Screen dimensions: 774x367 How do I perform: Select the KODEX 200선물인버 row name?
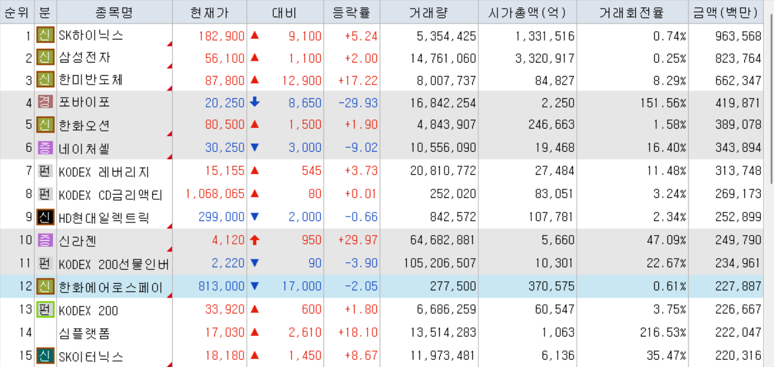point(114,263)
